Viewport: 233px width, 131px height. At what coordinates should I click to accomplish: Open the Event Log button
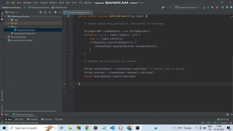coord(223,119)
